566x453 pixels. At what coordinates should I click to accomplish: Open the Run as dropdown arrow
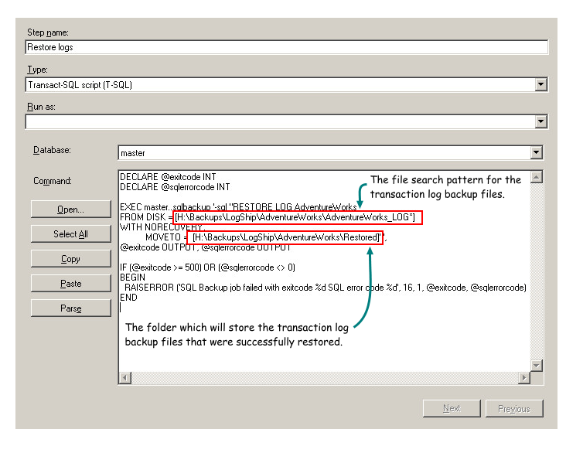coord(540,121)
